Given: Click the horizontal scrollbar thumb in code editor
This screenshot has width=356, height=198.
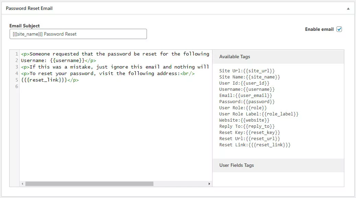Looking at the screenshot, I should tap(89, 184).
